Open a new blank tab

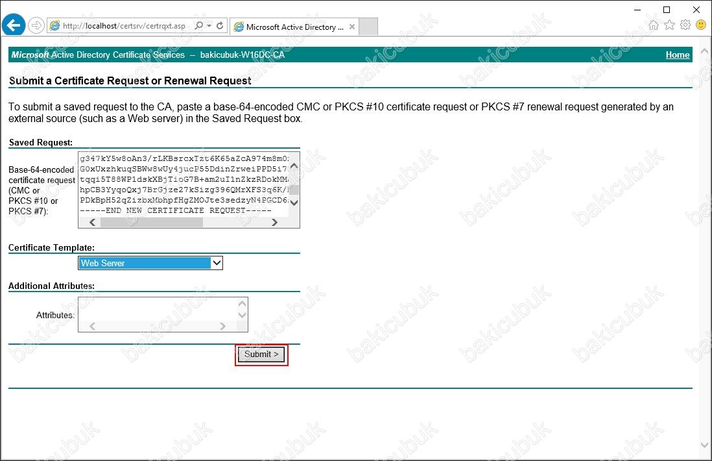[368, 27]
